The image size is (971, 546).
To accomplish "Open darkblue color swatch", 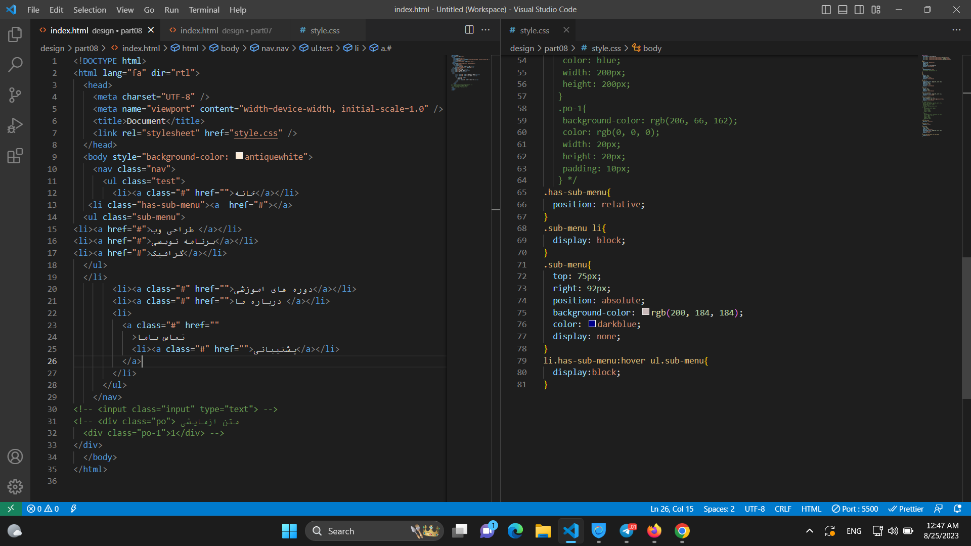I will (x=592, y=324).
